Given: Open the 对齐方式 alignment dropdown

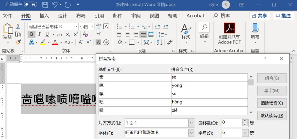Looking at the screenshot, I should click(x=191, y=123).
